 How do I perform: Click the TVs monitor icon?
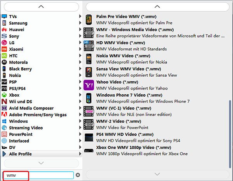point(4,16)
